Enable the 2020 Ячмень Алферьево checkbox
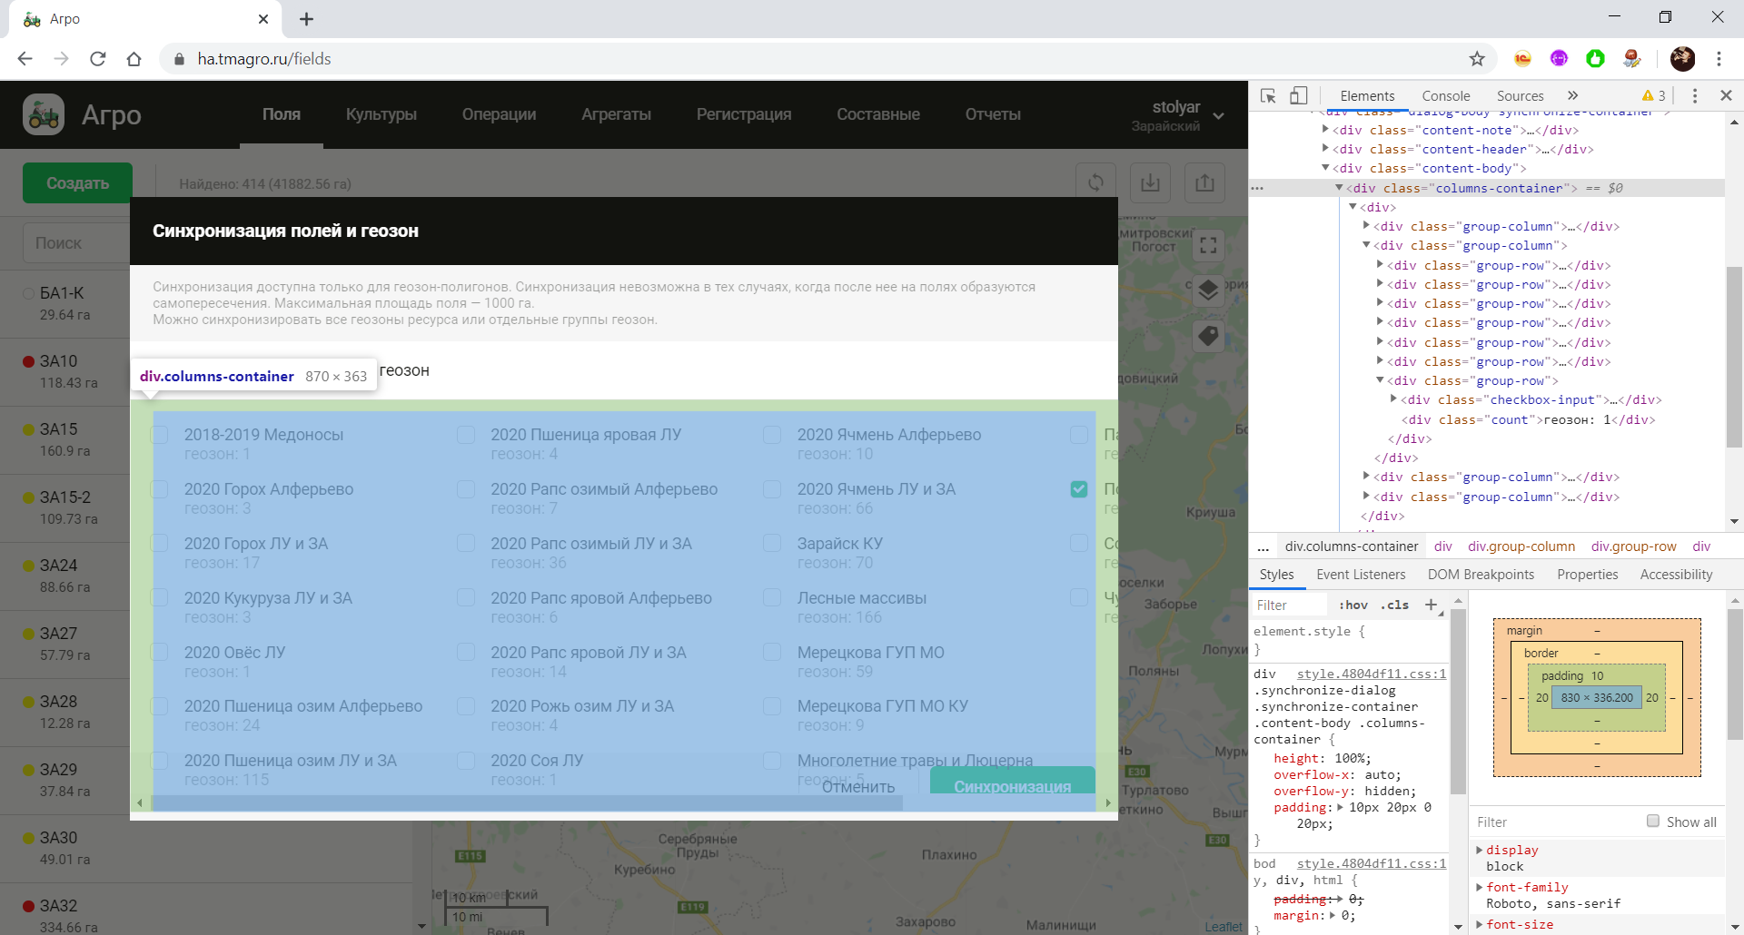 772,435
